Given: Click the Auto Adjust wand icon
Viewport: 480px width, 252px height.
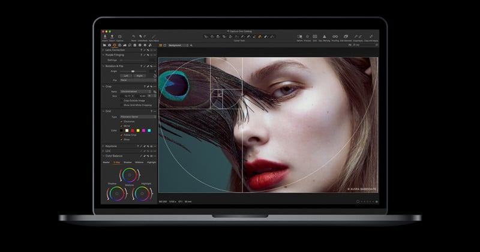Looking at the screenshot, I should pyautogui.click(x=154, y=37).
